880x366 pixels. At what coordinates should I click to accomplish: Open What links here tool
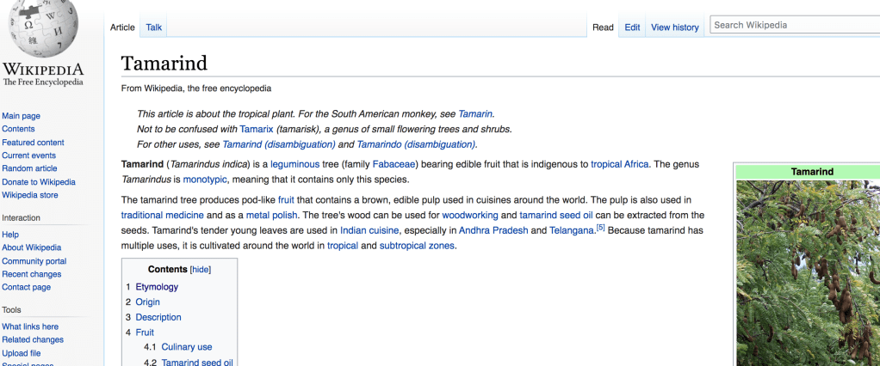point(30,326)
